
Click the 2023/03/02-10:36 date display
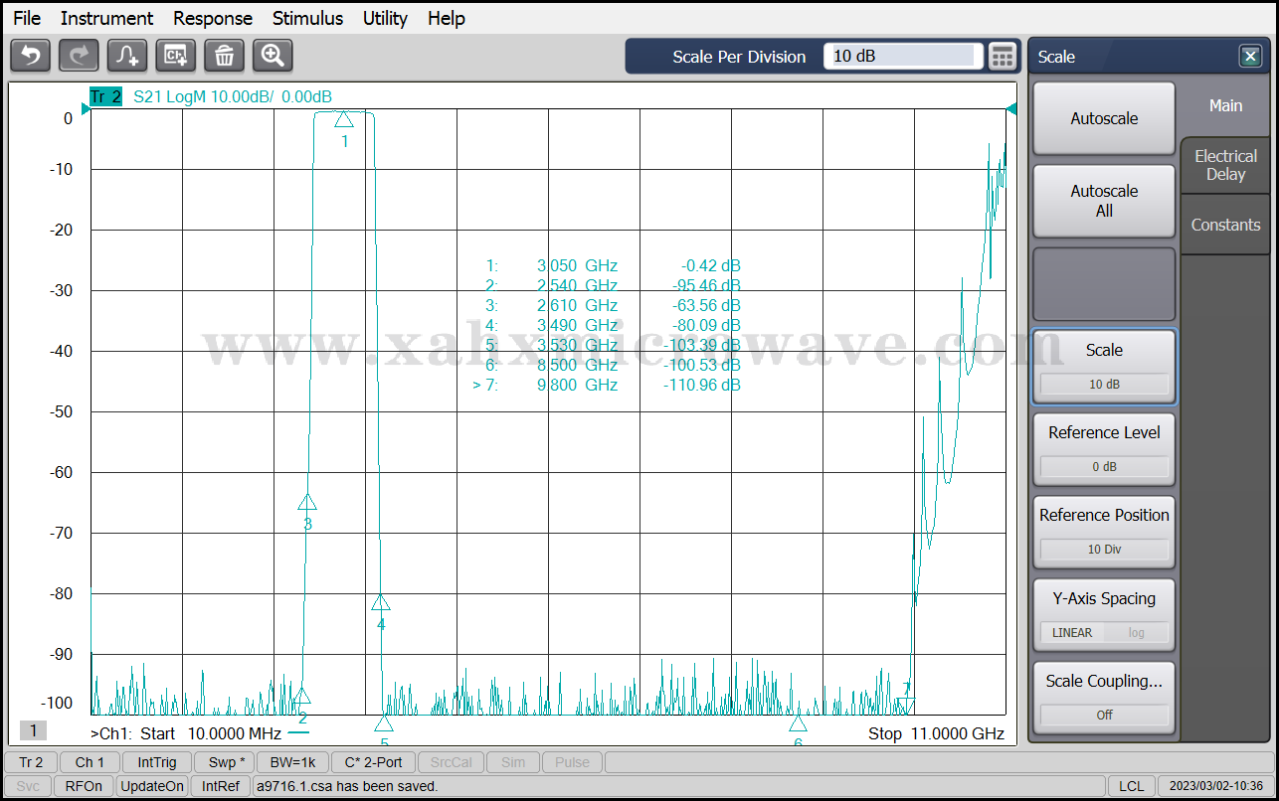point(1216,786)
